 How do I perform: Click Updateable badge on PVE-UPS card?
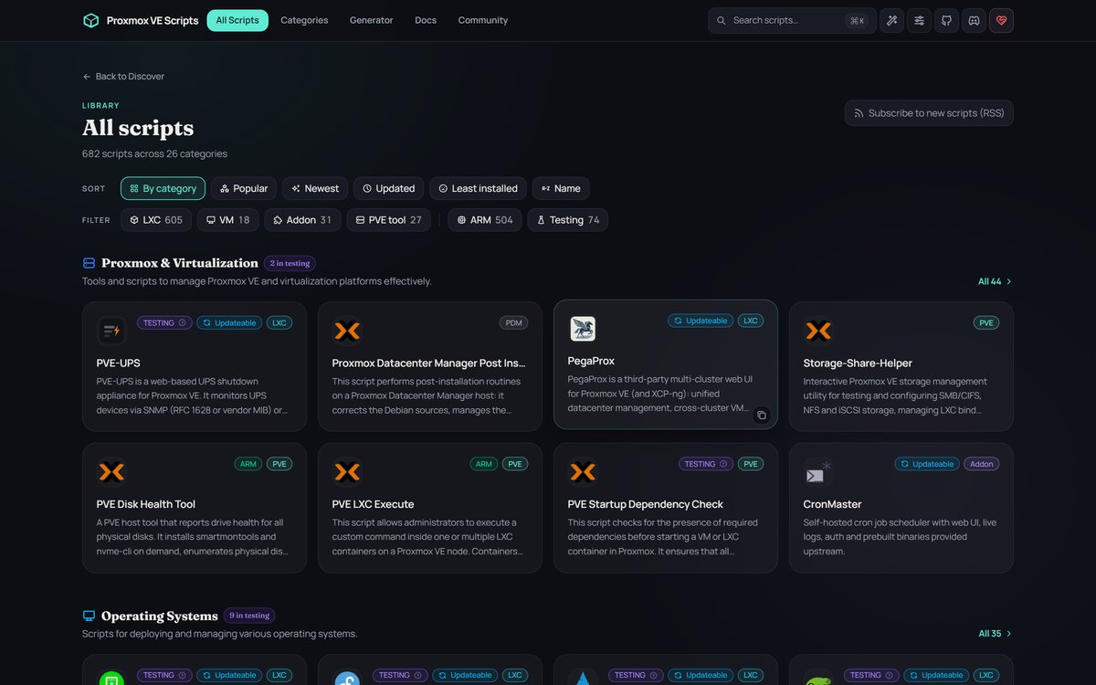pos(228,322)
